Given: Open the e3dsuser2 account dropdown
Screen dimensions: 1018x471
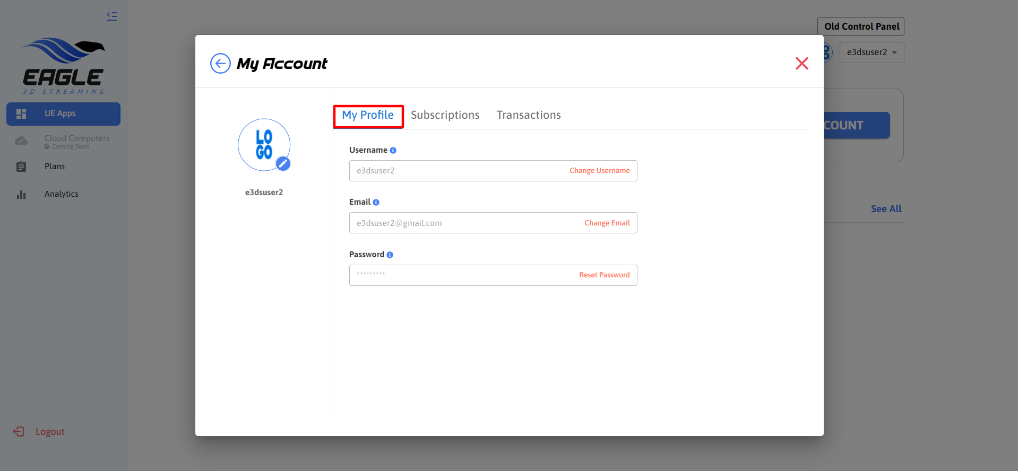Looking at the screenshot, I should click(x=872, y=53).
